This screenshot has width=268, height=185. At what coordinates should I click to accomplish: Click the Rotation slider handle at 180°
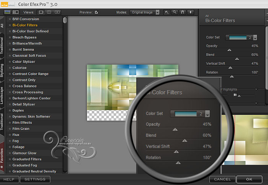pos(232,77)
